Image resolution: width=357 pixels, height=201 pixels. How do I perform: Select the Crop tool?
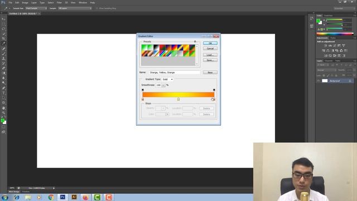(3, 39)
